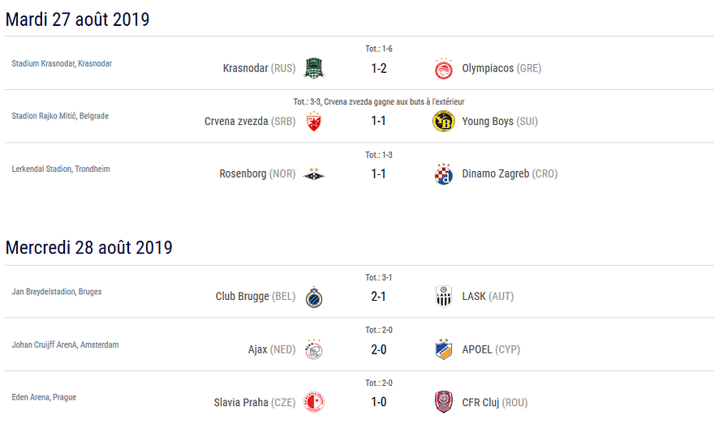Click the CFR Cluj crest icon
Image resolution: width=714 pixels, height=432 pixels.
[443, 403]
